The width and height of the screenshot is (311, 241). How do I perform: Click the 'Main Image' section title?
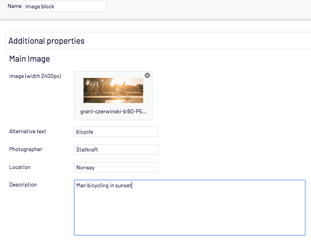pos(29,59)
